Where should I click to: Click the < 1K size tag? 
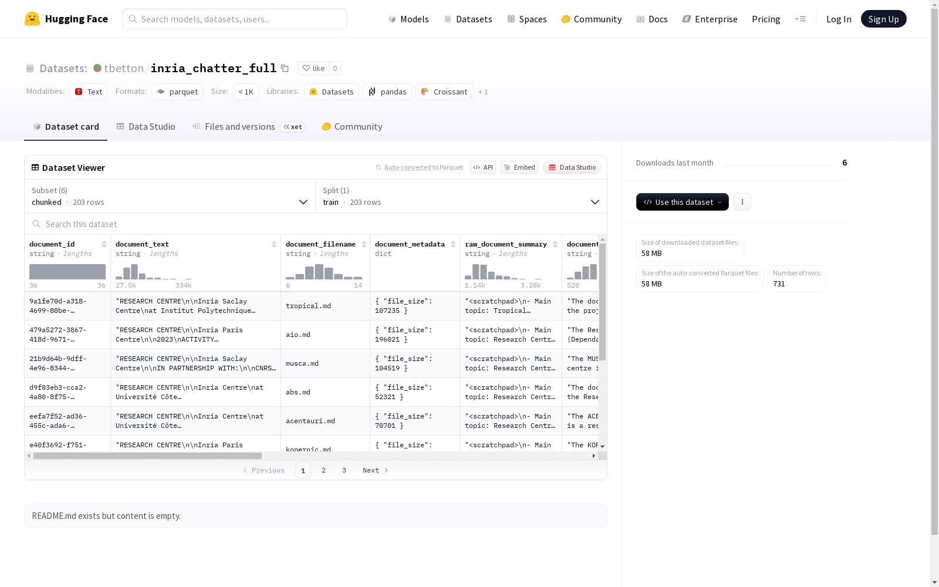pos(246,92)
